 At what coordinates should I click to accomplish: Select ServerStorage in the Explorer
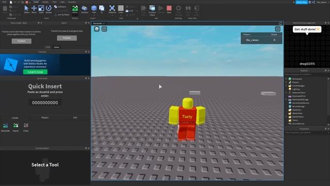click(297, 106)
